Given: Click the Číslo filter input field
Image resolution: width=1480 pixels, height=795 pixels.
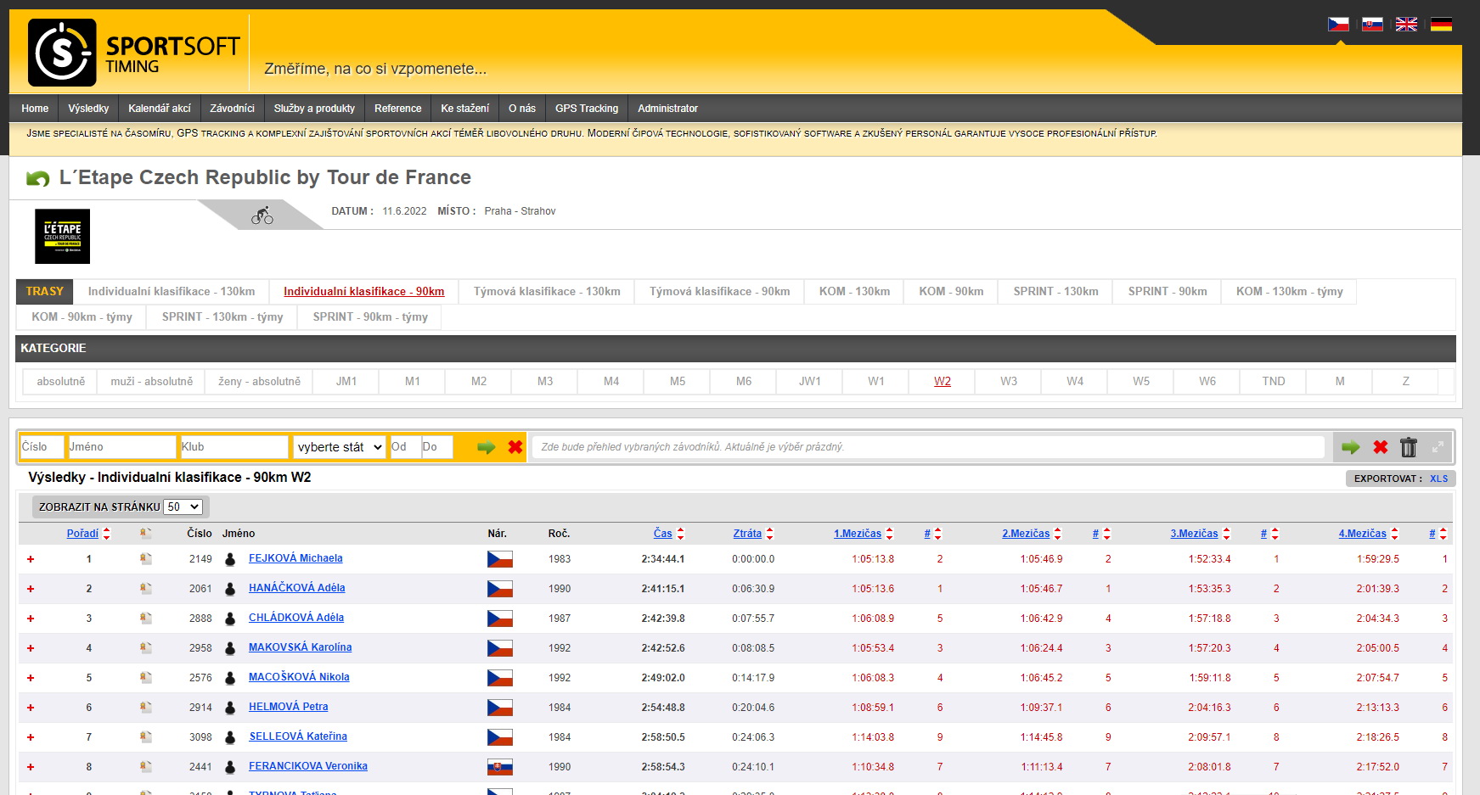Looking at the screenshot, I should (42, 447).
